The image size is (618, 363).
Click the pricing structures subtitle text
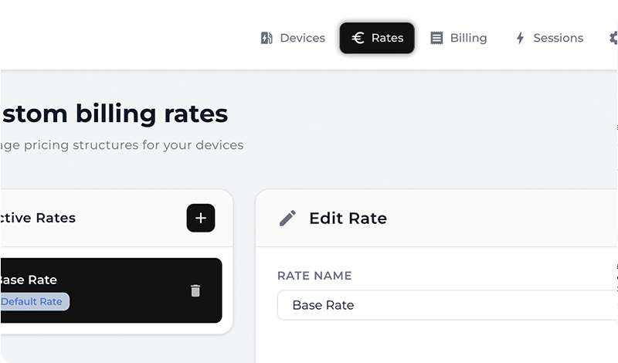(x=122, y=144)
